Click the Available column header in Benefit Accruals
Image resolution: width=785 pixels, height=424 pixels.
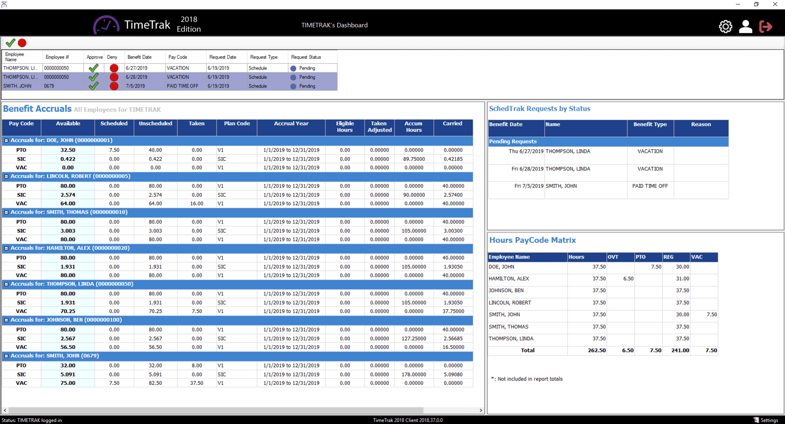click(x=68, y=127)
